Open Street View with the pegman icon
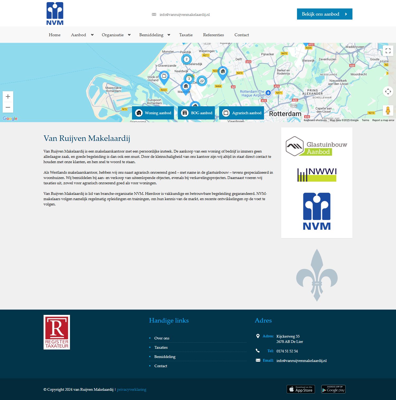 coord(388,111)
